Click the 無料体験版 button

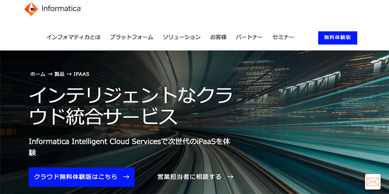click(x=338, y=37)
